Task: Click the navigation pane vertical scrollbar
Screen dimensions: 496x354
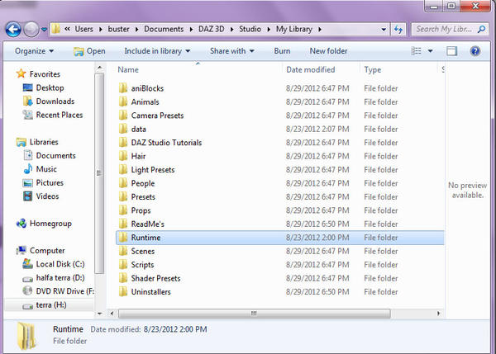Action: click(x=99, y=173)
